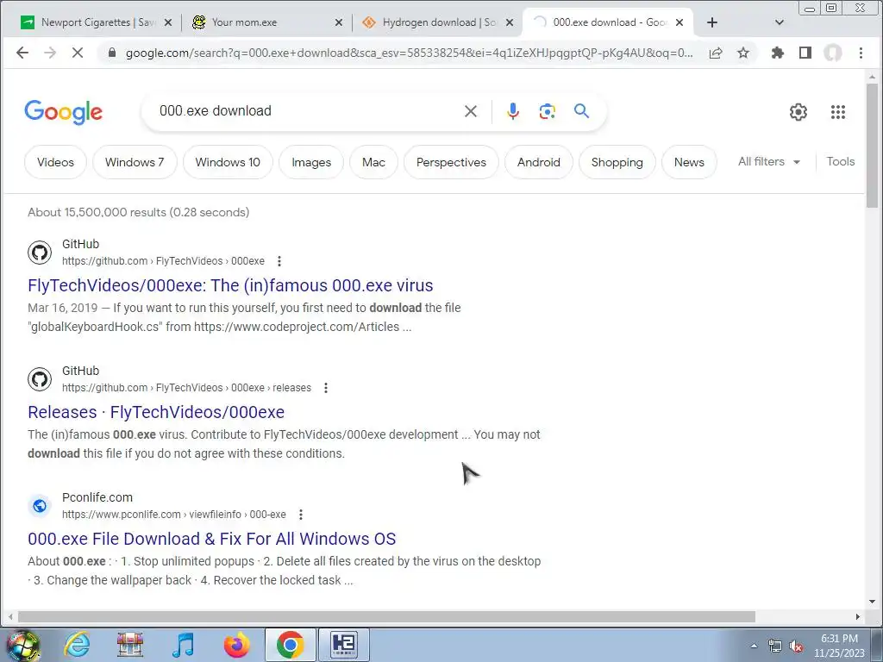Click the forward navigation arrow
883x662 pixels.
coord(50,53)
